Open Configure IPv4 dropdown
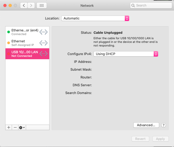The image size is (174, 147). pyautogui.click(x=126, y=54)
